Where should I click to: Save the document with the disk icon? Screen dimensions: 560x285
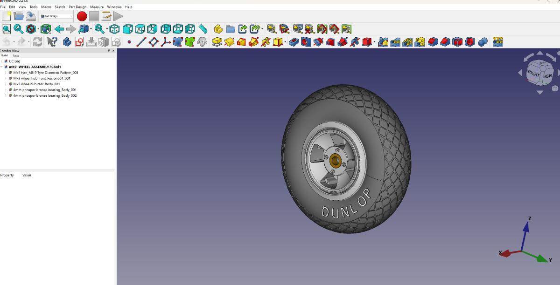(31, 16)
